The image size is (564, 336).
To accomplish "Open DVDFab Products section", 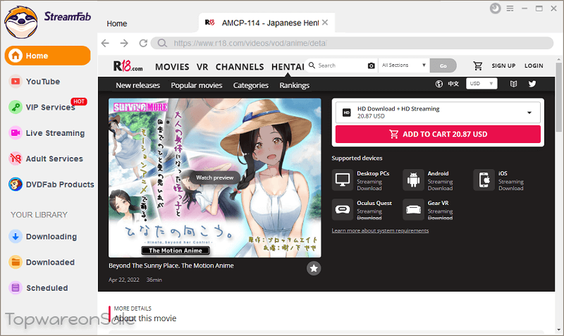I will click(51, 185).
